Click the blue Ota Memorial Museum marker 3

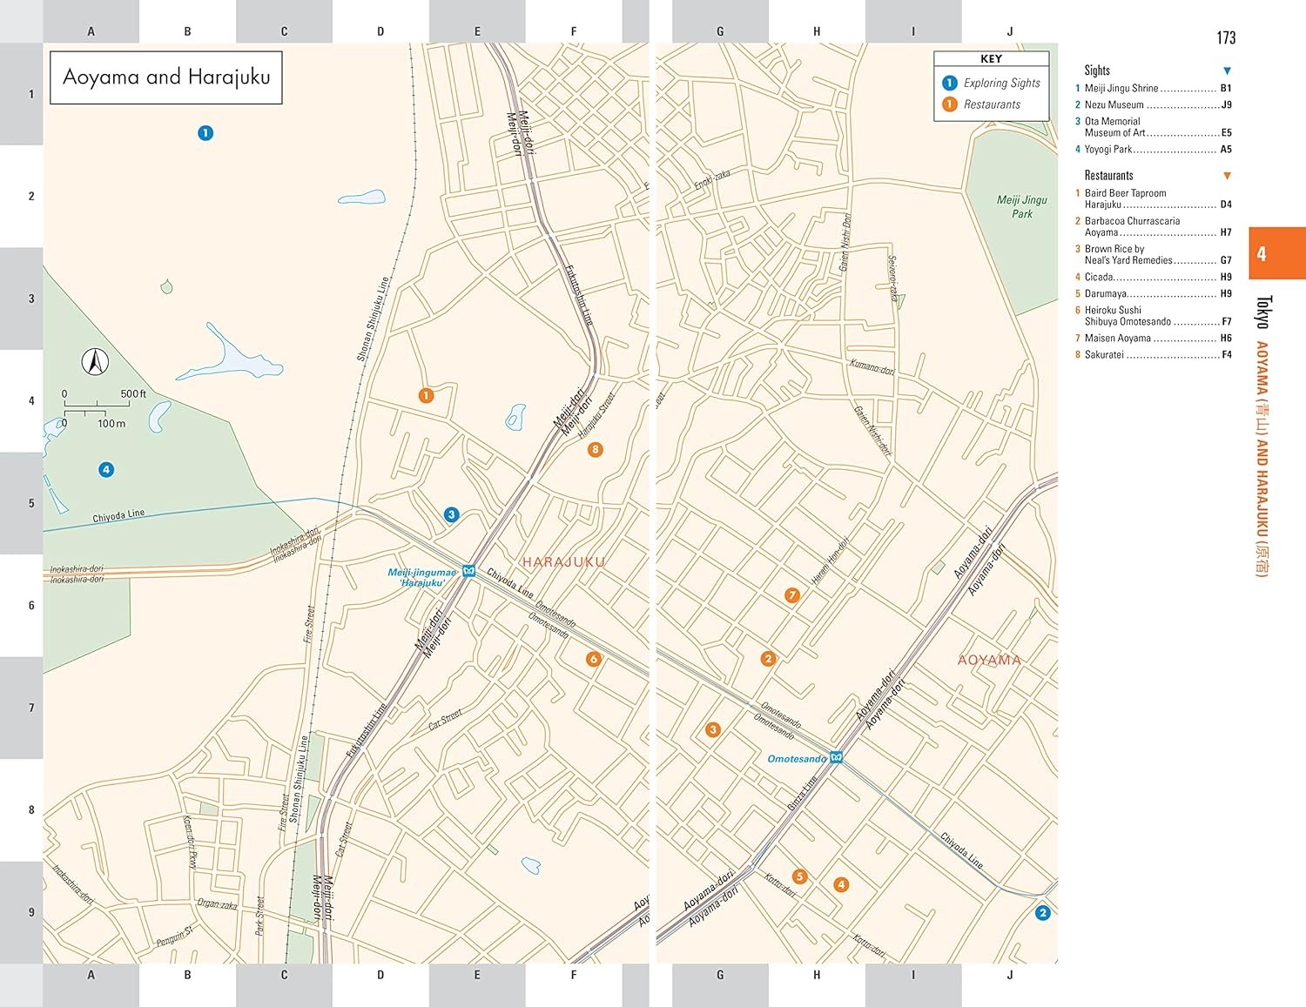point(451,514)
